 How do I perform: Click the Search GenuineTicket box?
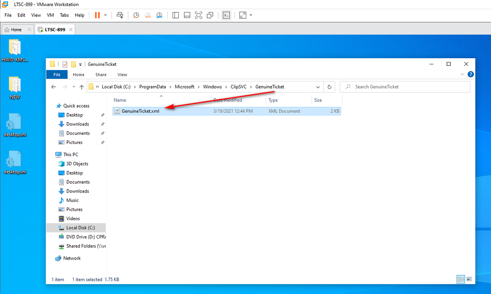405,87
